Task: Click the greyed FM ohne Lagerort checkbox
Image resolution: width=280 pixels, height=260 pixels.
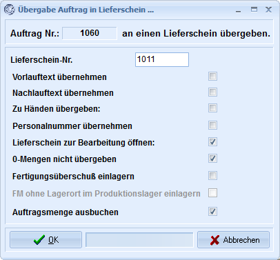Action: coord(212,193)
